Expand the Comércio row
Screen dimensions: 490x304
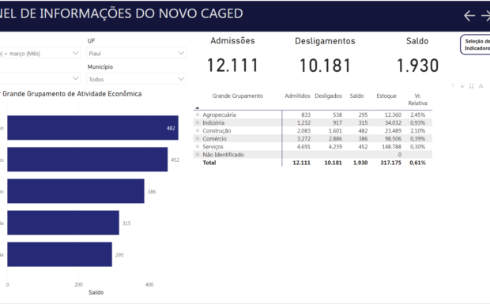198,139
